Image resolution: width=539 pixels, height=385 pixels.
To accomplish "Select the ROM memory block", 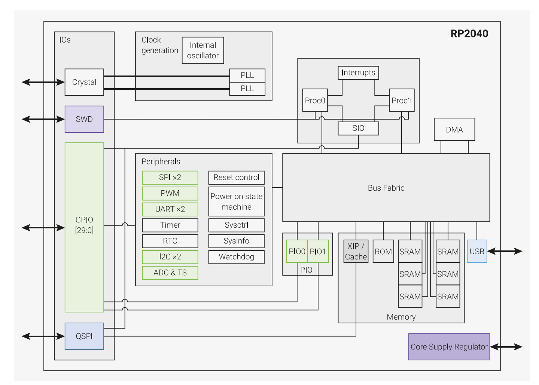I will (383, 251).
